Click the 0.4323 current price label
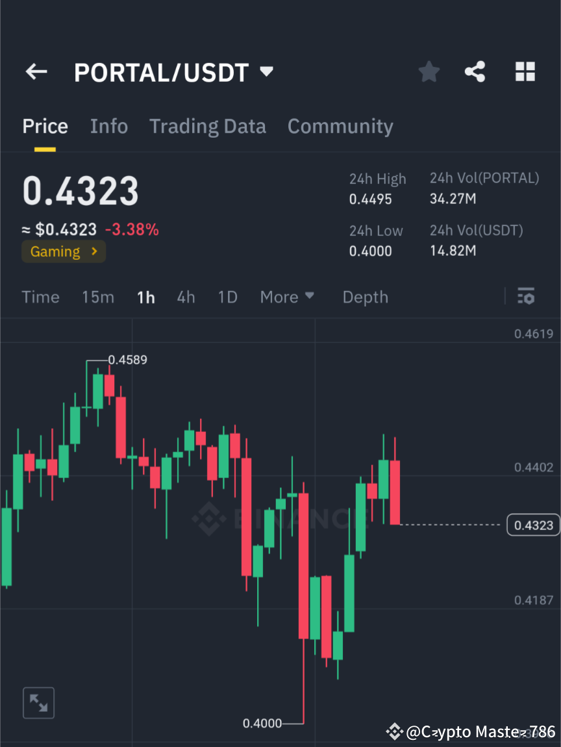 tap(532, 525)
